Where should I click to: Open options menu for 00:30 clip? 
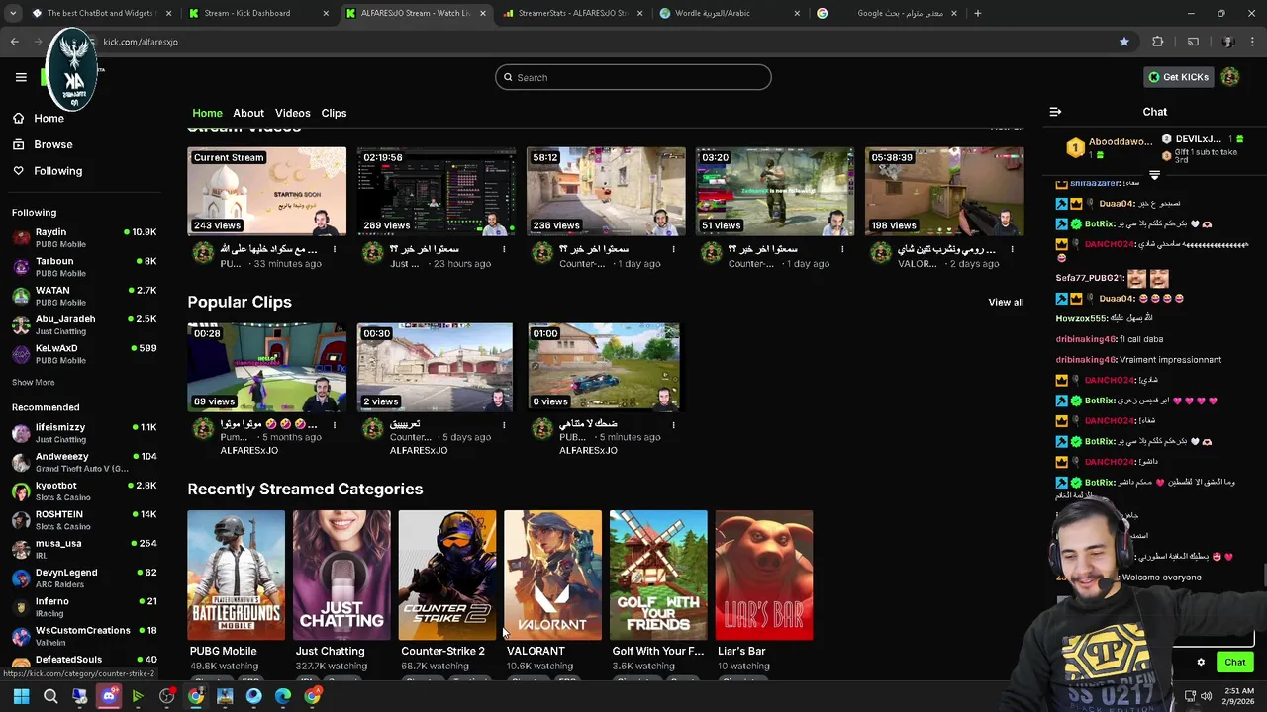tap(504, 425)
